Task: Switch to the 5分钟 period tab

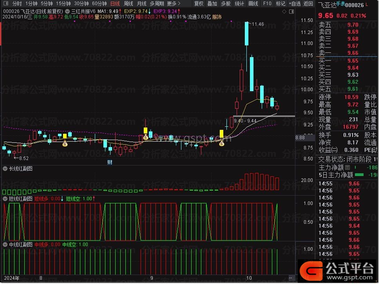Action: click(47, 4)
